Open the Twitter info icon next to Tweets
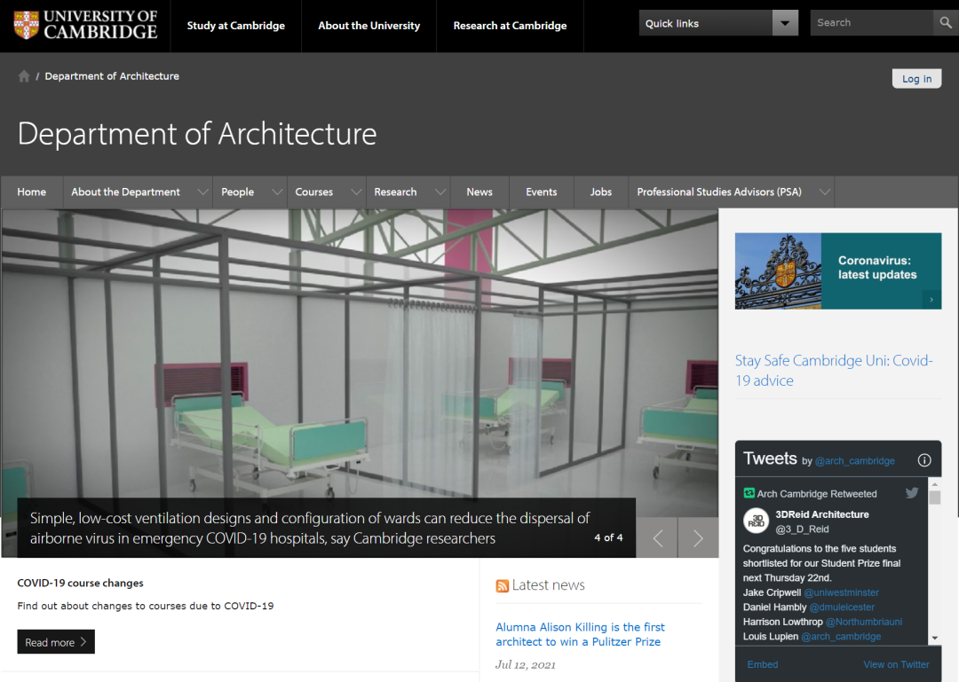The width and height of the screenshot is (959, 682). pyautogui.click(x=924, y=460)
